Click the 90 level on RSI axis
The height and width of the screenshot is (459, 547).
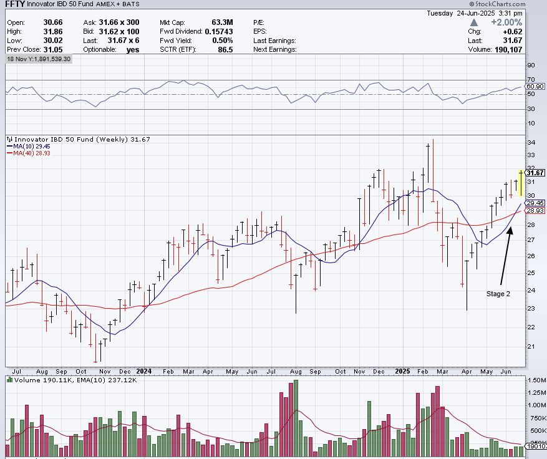531,65
